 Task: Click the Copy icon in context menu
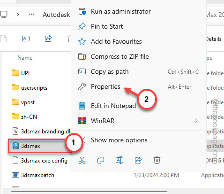[x=101, y=160]
